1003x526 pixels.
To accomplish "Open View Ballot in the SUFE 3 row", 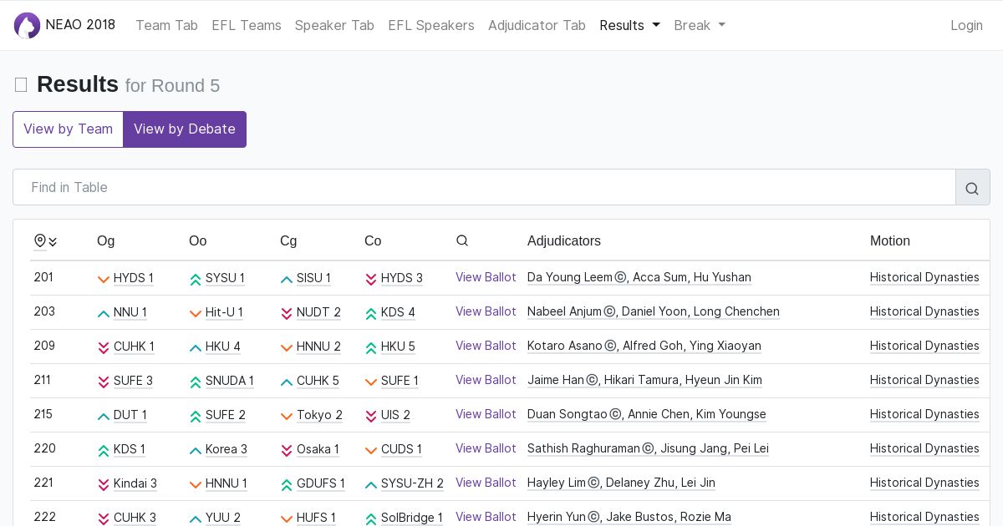I will point(486,380).
